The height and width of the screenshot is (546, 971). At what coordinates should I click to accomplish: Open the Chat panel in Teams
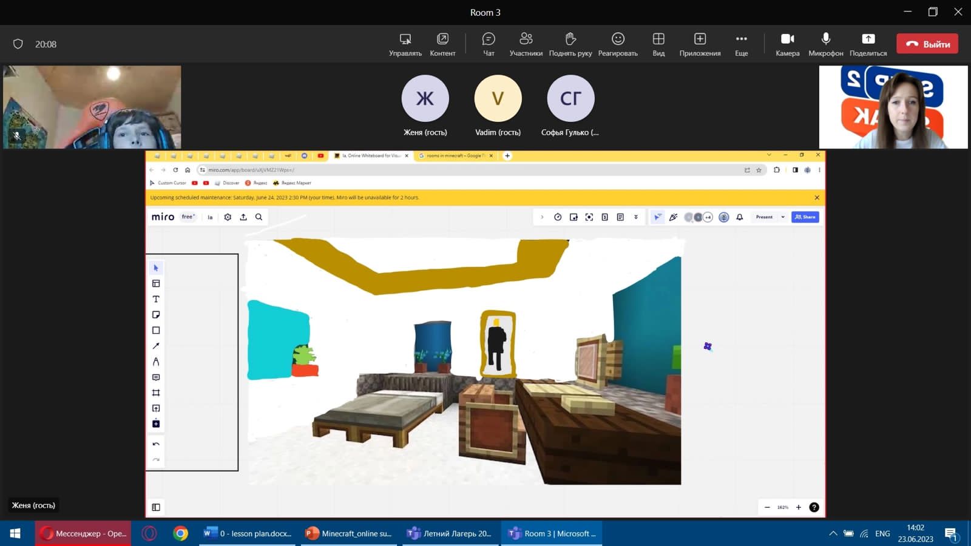click(x=488, y=44)
